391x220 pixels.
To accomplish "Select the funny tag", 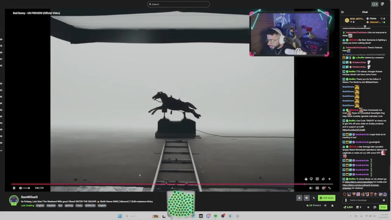I will 79,206.
